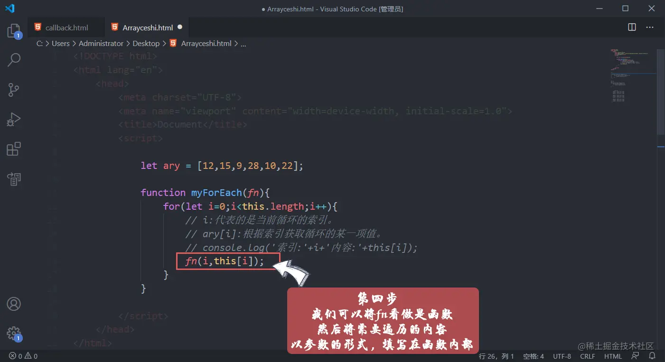Open the Run and Debug view

click(x=13, y=119)
